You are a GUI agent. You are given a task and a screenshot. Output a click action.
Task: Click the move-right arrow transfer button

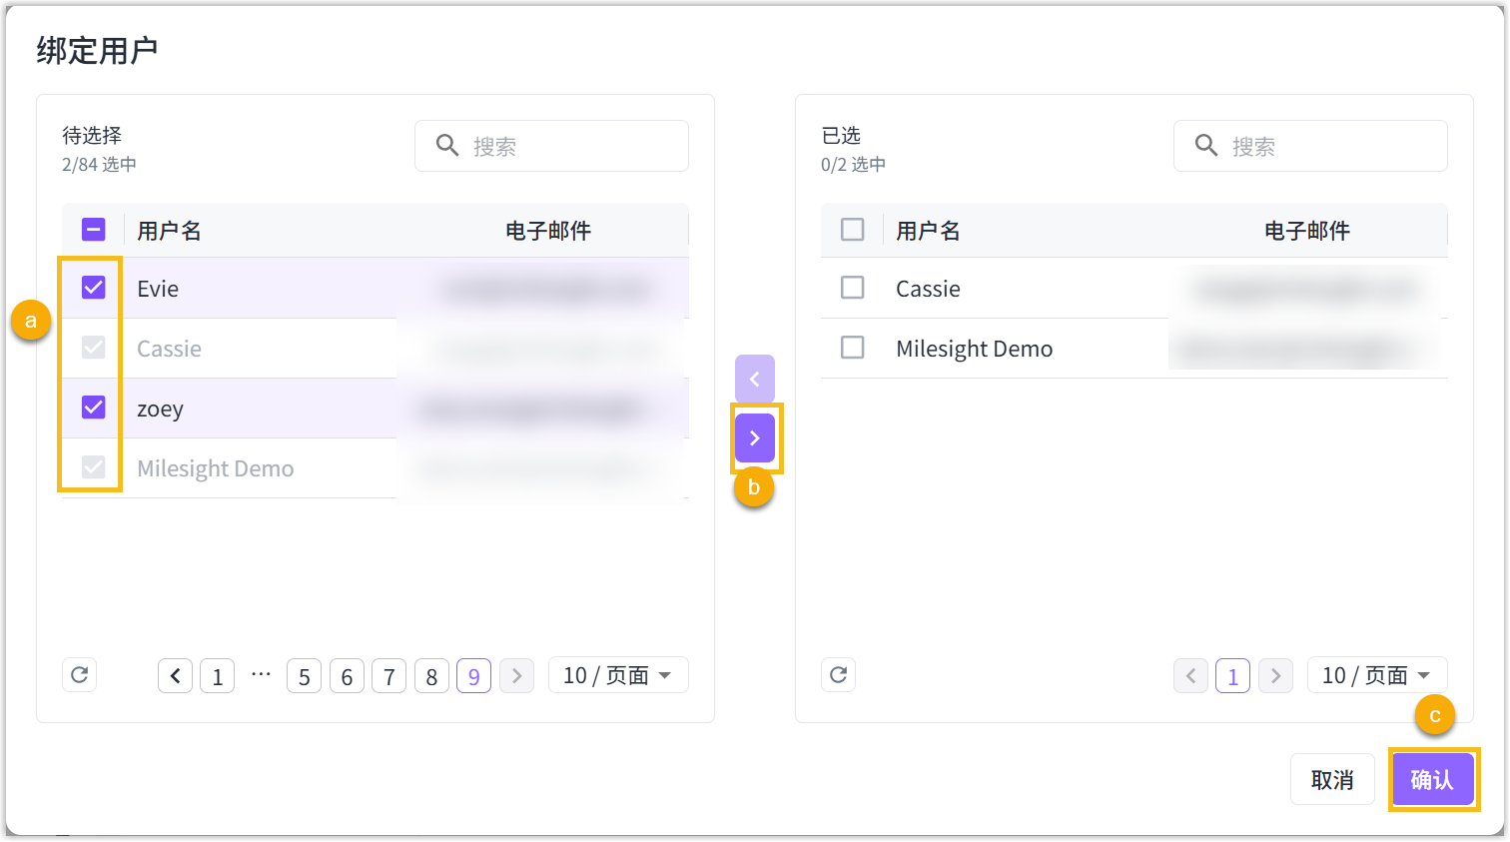(x=755, y=438)
